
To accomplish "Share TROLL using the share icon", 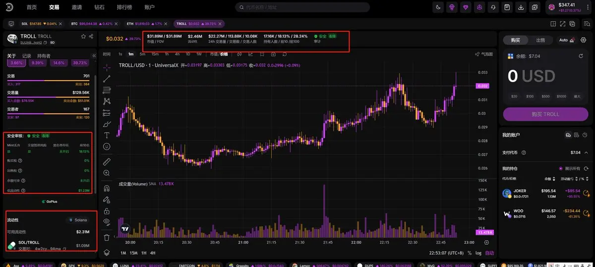I will click(x=91, y=36).
